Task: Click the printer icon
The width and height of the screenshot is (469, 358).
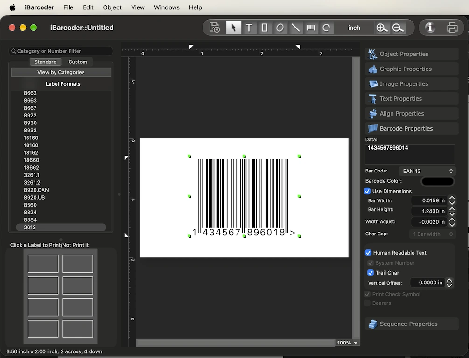Action: [x=452, y=28]
